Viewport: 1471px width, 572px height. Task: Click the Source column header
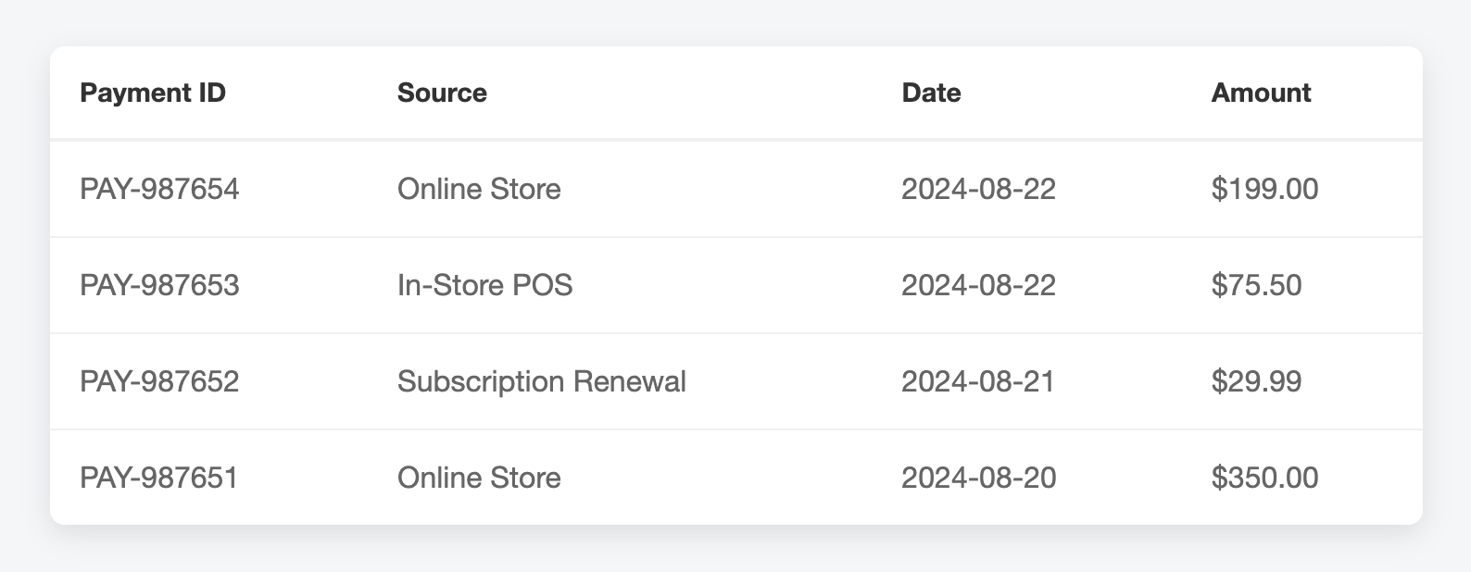(x=442, y=93)
